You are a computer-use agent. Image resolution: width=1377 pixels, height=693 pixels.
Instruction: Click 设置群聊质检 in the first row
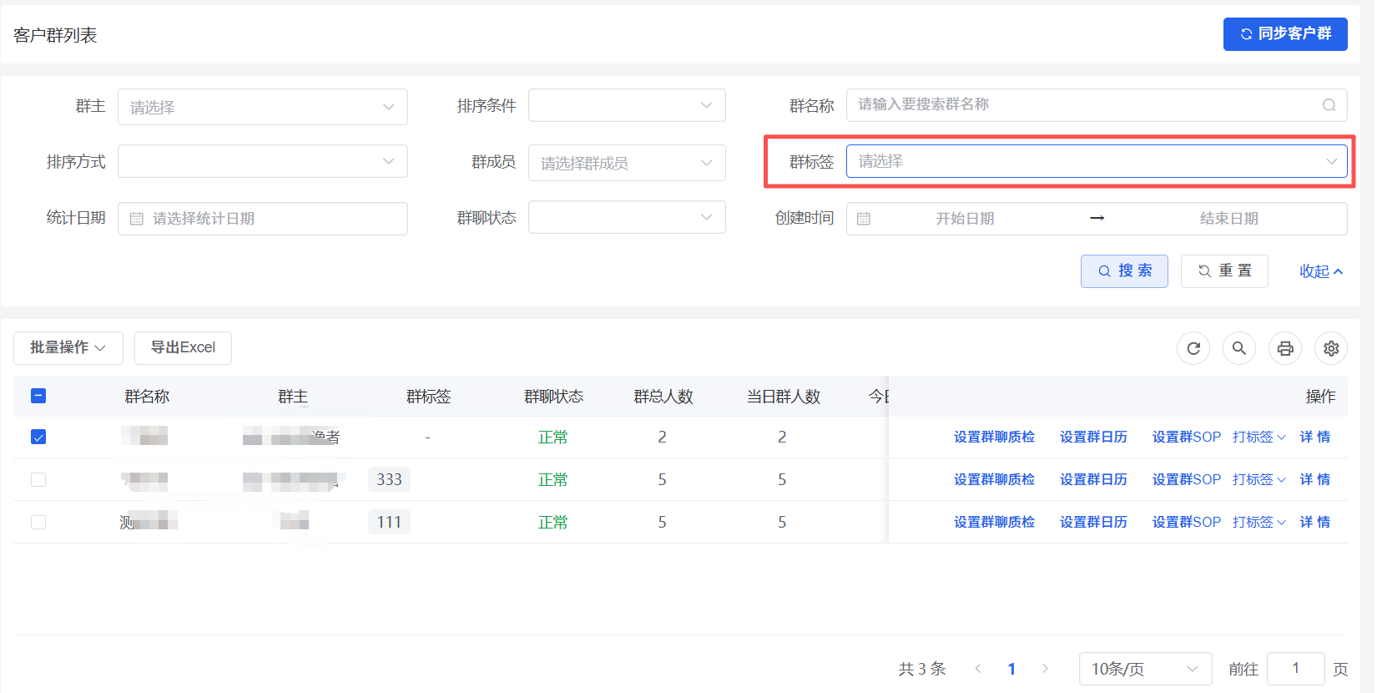(x=994, y=437)
